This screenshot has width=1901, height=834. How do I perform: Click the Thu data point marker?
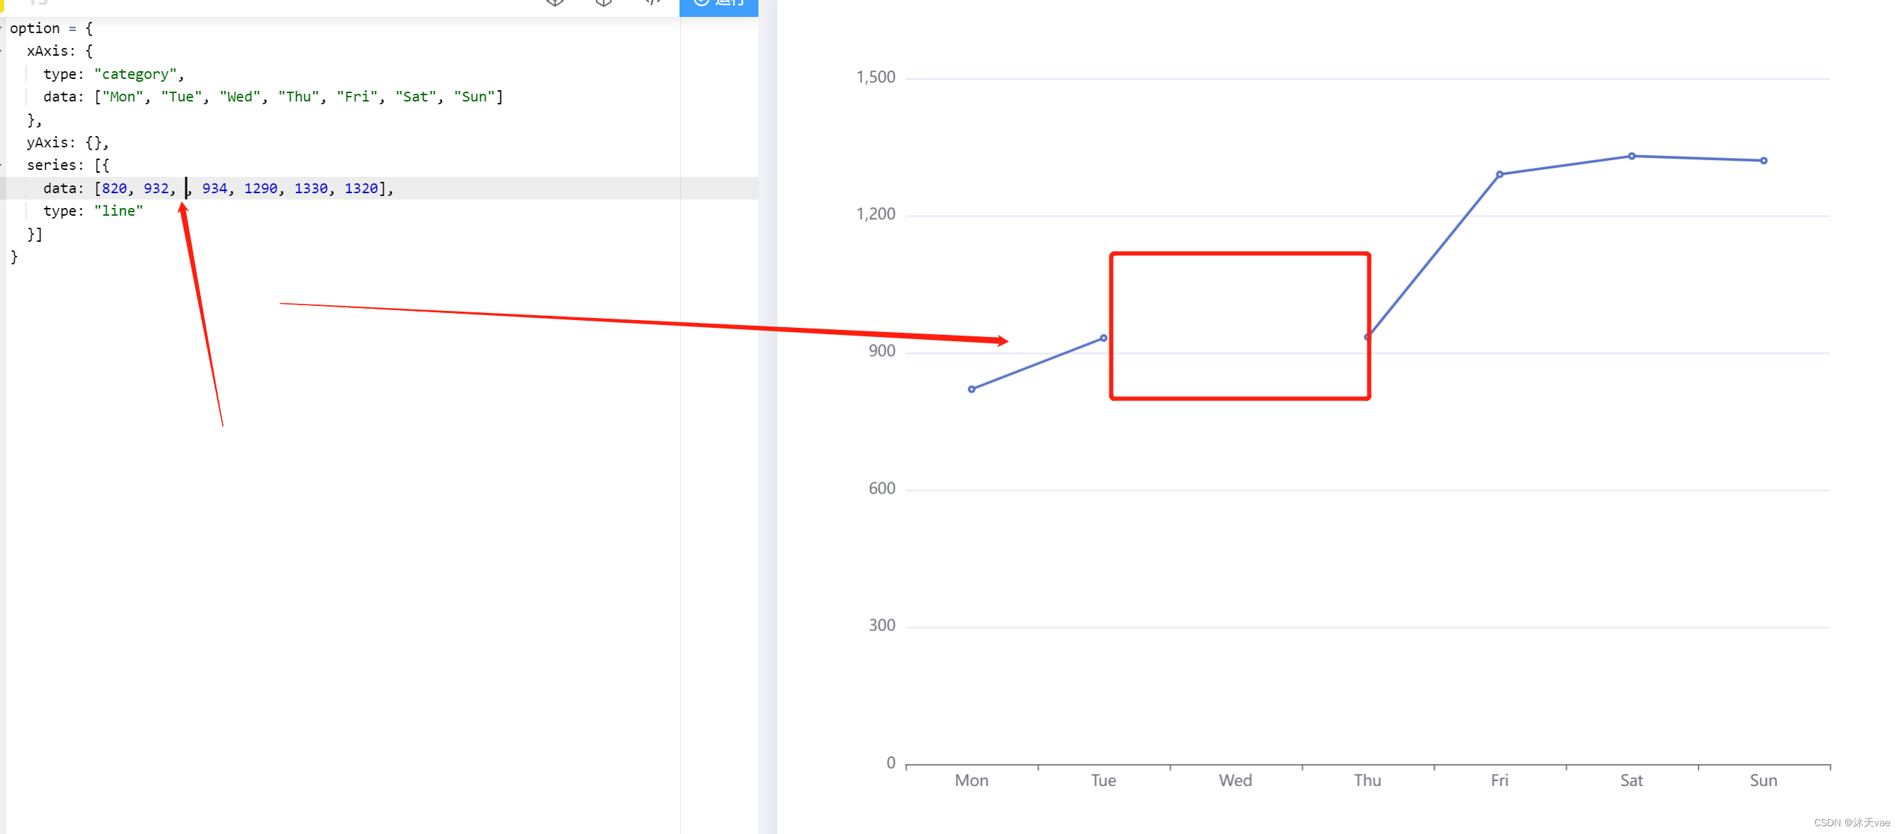point(1367,336)
